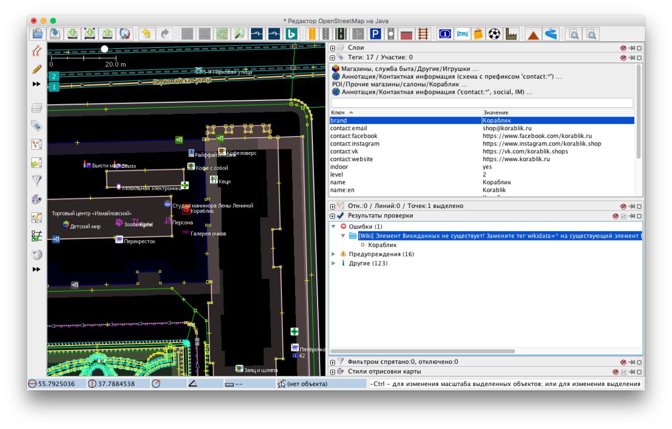Click the Upload data icon
Screen dimensions: 672x429
[x=108, y=34]
